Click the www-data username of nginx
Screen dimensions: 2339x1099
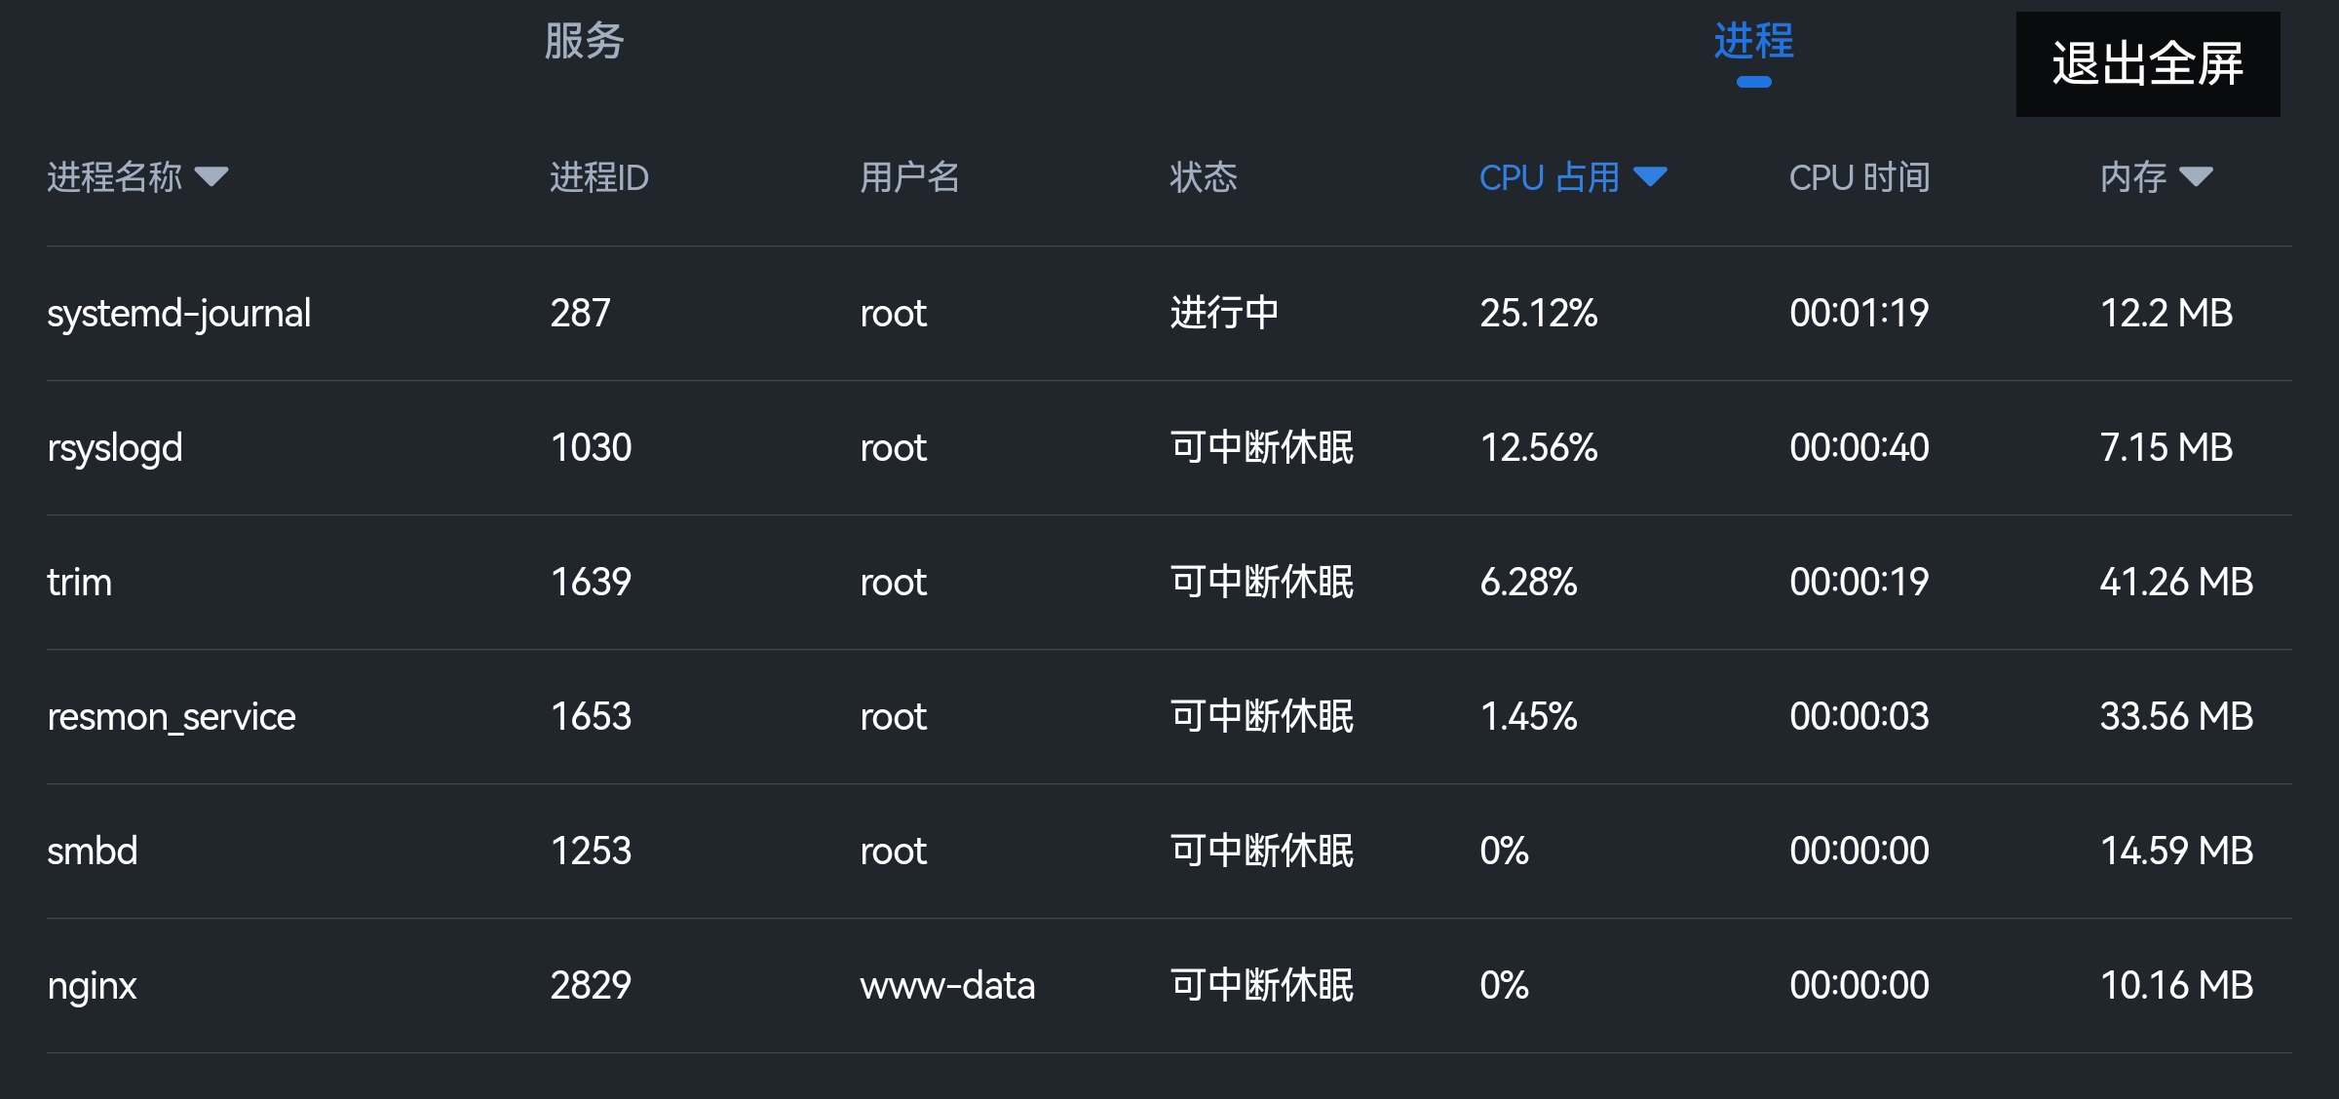pyautogui.click(x=946, y=985)
